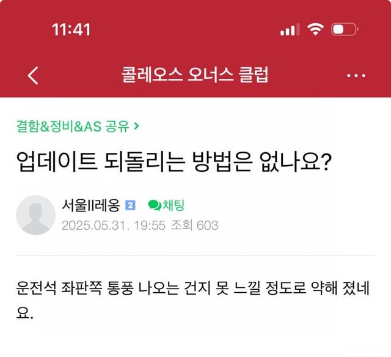Image resolution: width=391 pixels, height=357 pixels.
Task: Tap the username 서울II레옹
Action: (90, 206)
